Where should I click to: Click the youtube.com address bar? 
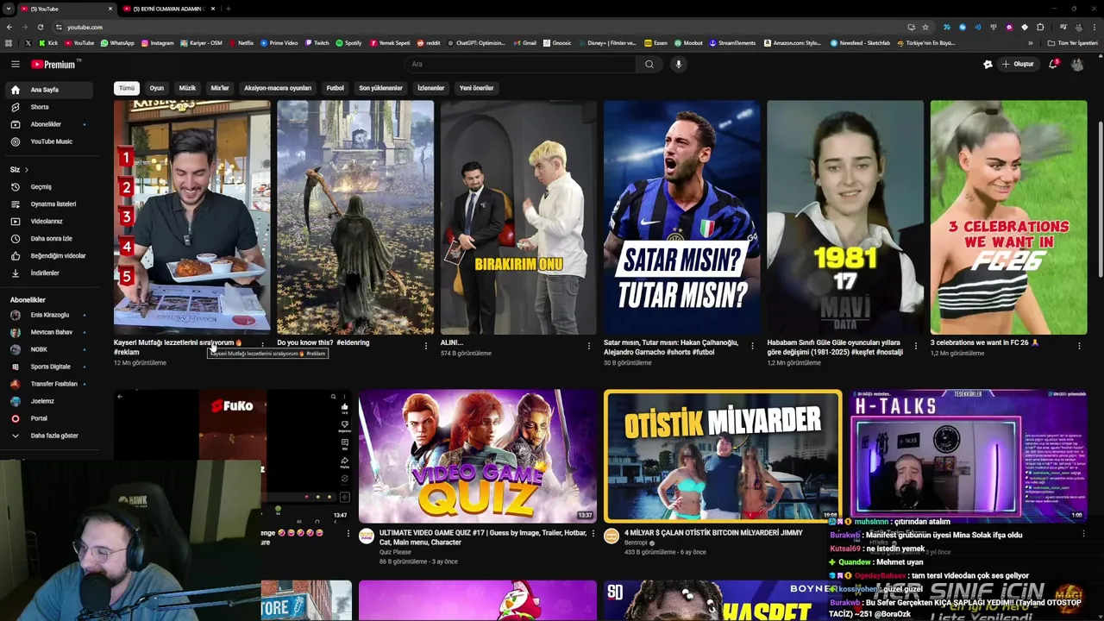(x=483, y=27)
